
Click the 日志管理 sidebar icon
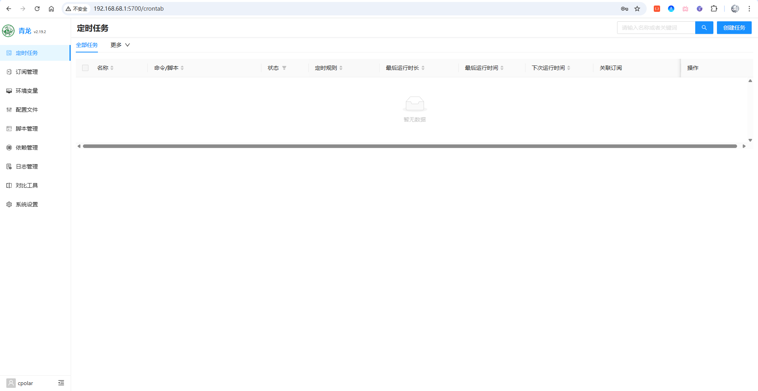click(x=9, y=167)
